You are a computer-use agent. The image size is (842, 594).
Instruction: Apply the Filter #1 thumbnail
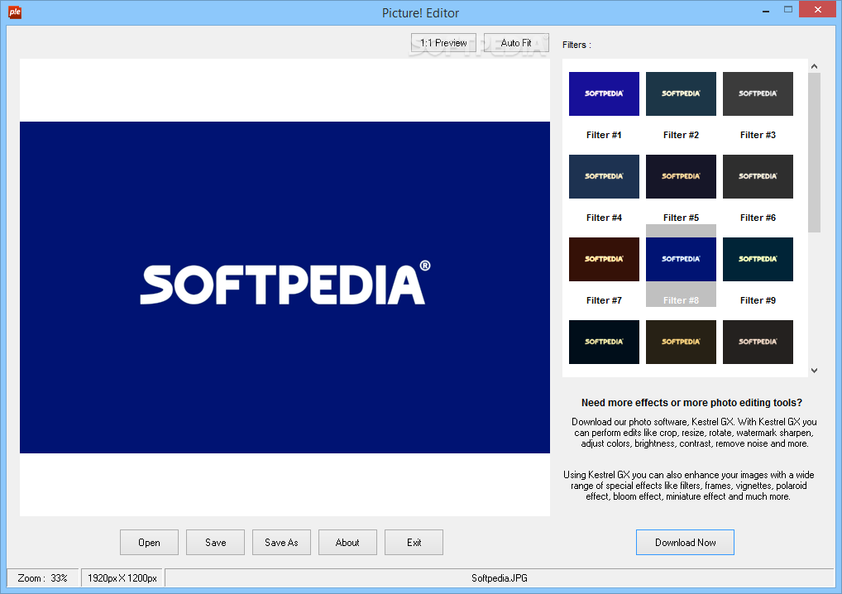click(x=604, y=94)
